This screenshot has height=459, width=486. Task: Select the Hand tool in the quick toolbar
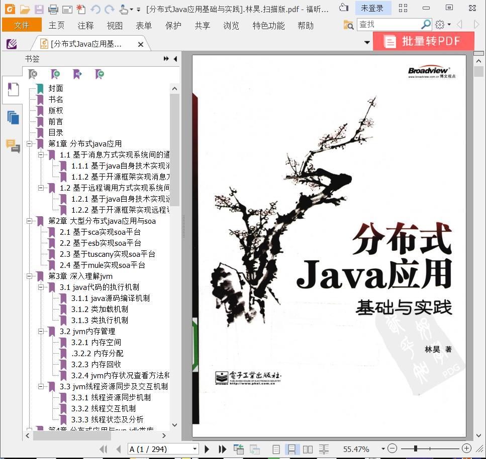tap(123, 9)
